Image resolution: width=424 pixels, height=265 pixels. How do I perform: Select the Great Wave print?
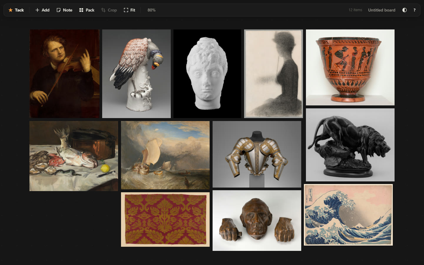(348, 215)
